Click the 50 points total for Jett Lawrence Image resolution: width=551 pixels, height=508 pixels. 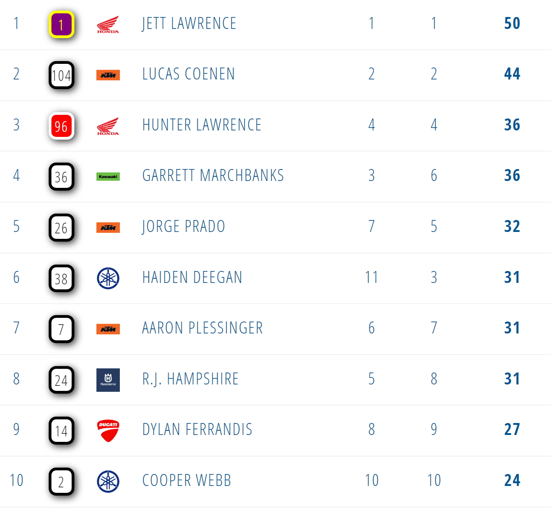coord(512,23)
